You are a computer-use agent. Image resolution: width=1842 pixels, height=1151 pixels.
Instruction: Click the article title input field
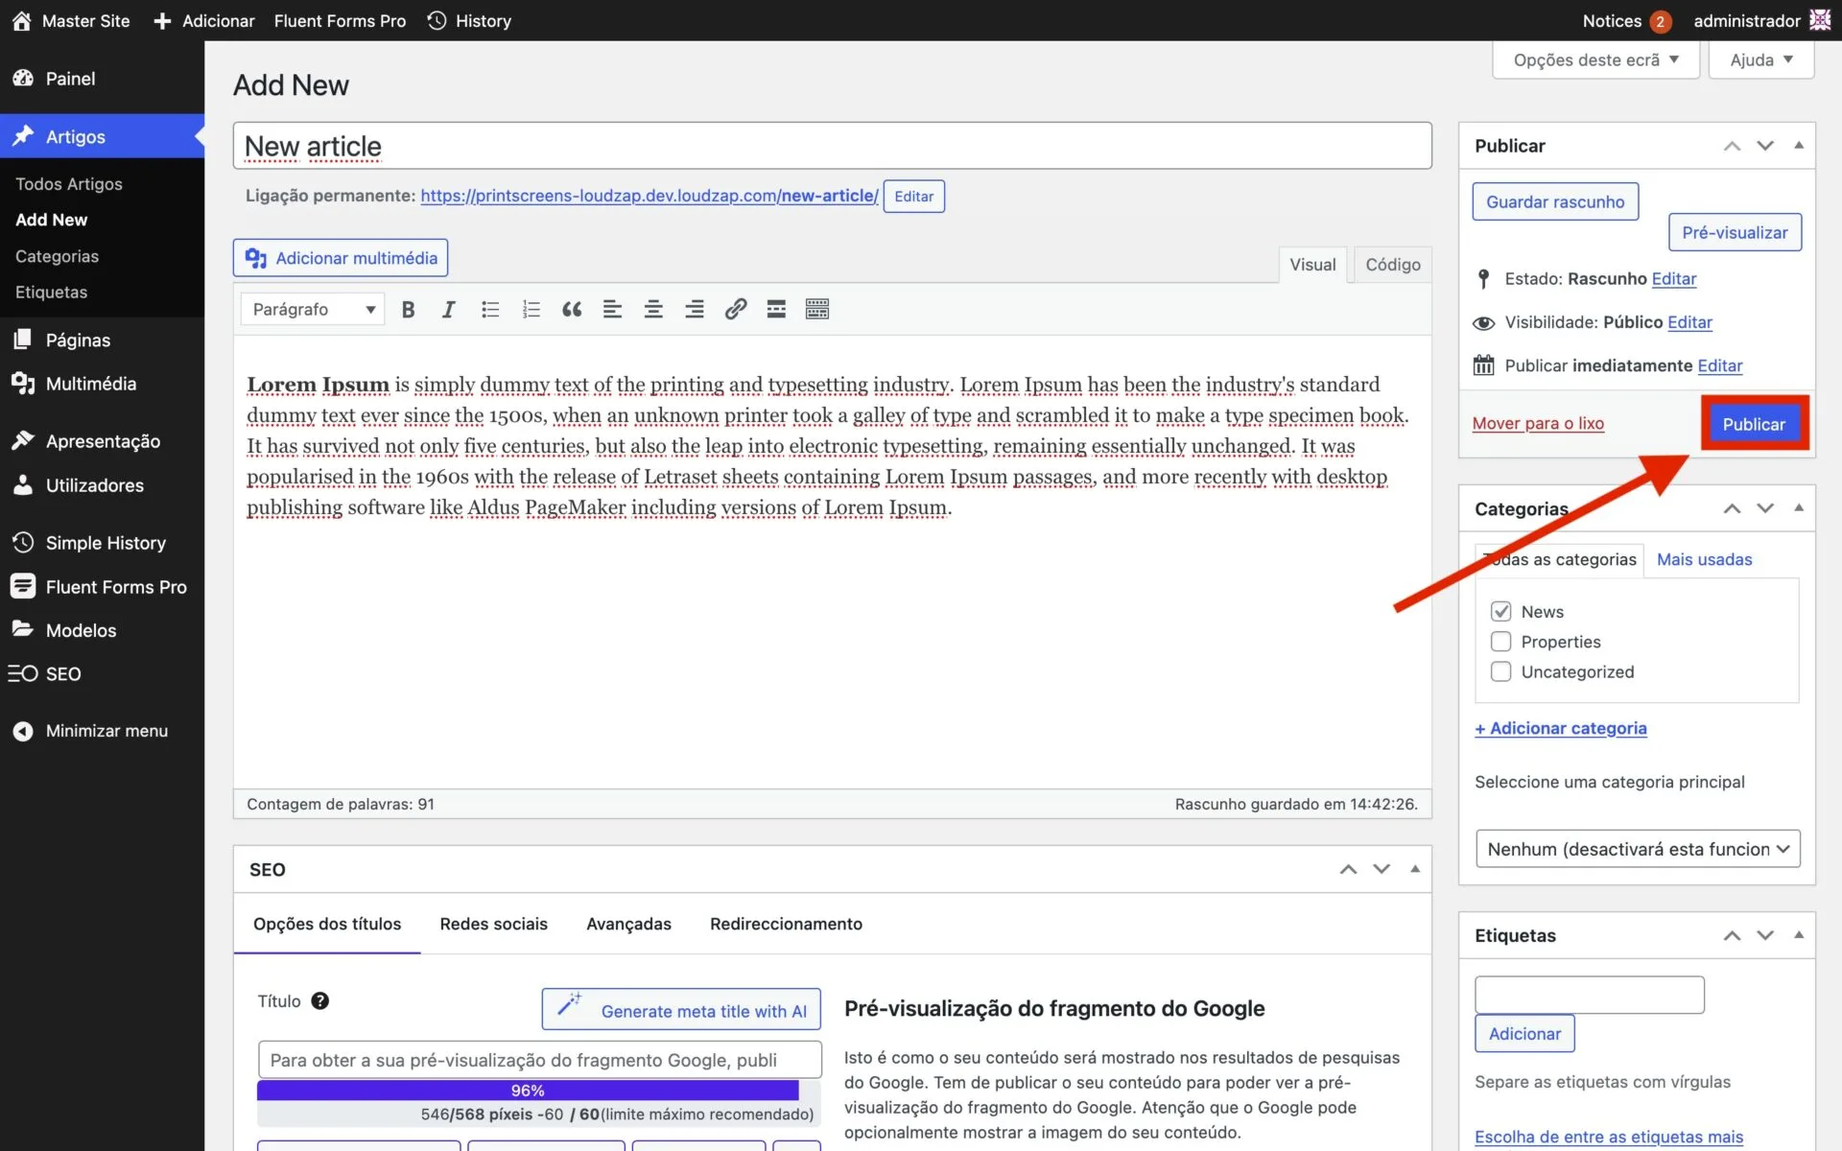coord(832,146)
